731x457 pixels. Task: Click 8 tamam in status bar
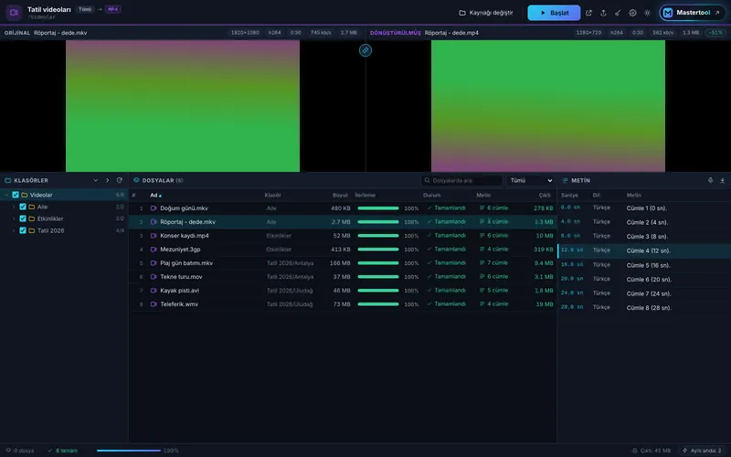click(x=63, y=451)
